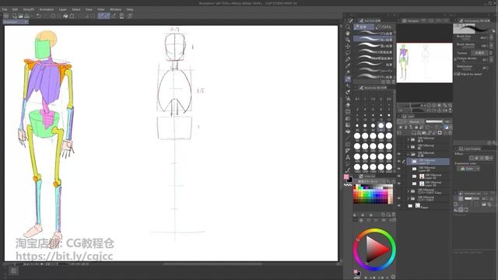Toggle visibility of Layer 33
The image size is (498, 280).
tap(399, 177)
